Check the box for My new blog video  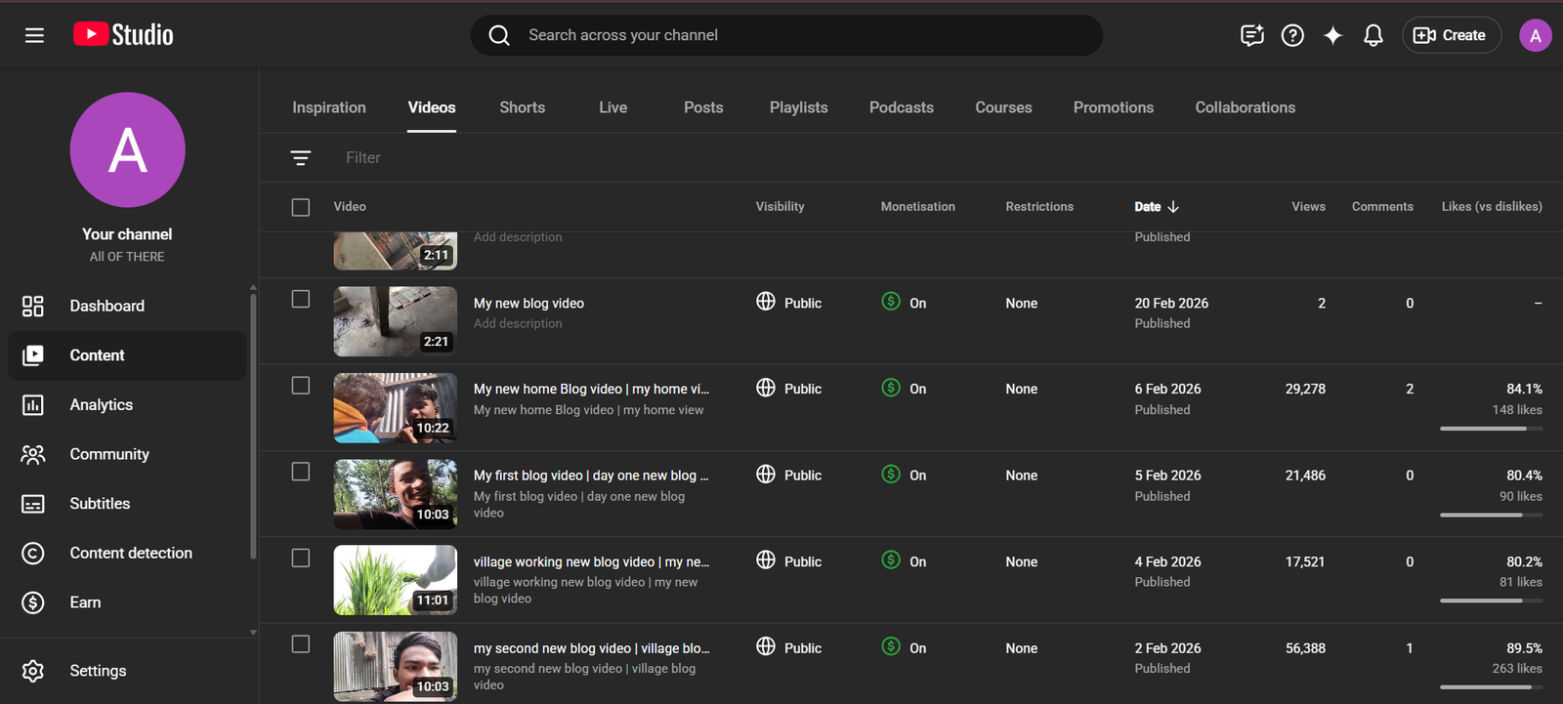click(x=301, y=300)
